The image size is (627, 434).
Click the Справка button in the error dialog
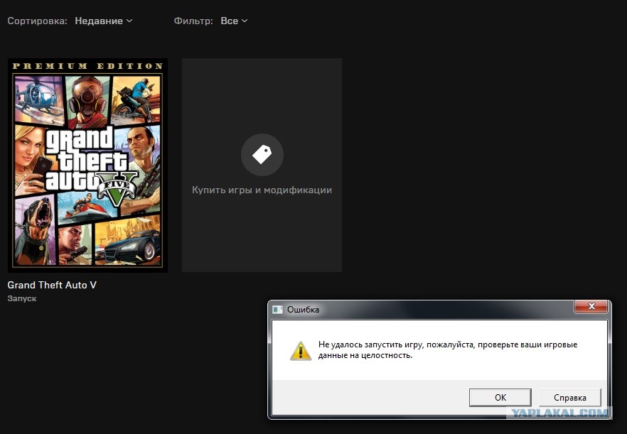[570, 398]
